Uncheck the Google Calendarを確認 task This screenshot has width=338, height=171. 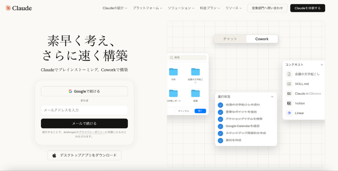point(220,126)
